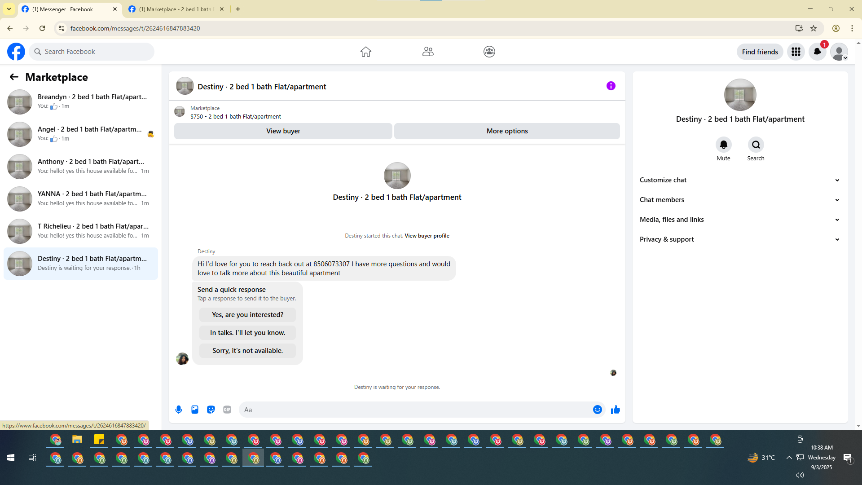Expand Media, files and links section
Viewport: 862px width, 485px height.
point(740,220)
